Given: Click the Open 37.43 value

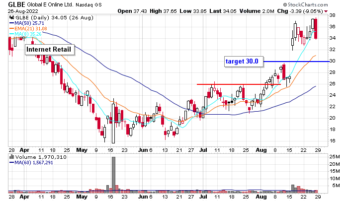Looking at the screenshot, I should [x=132, y=11].
